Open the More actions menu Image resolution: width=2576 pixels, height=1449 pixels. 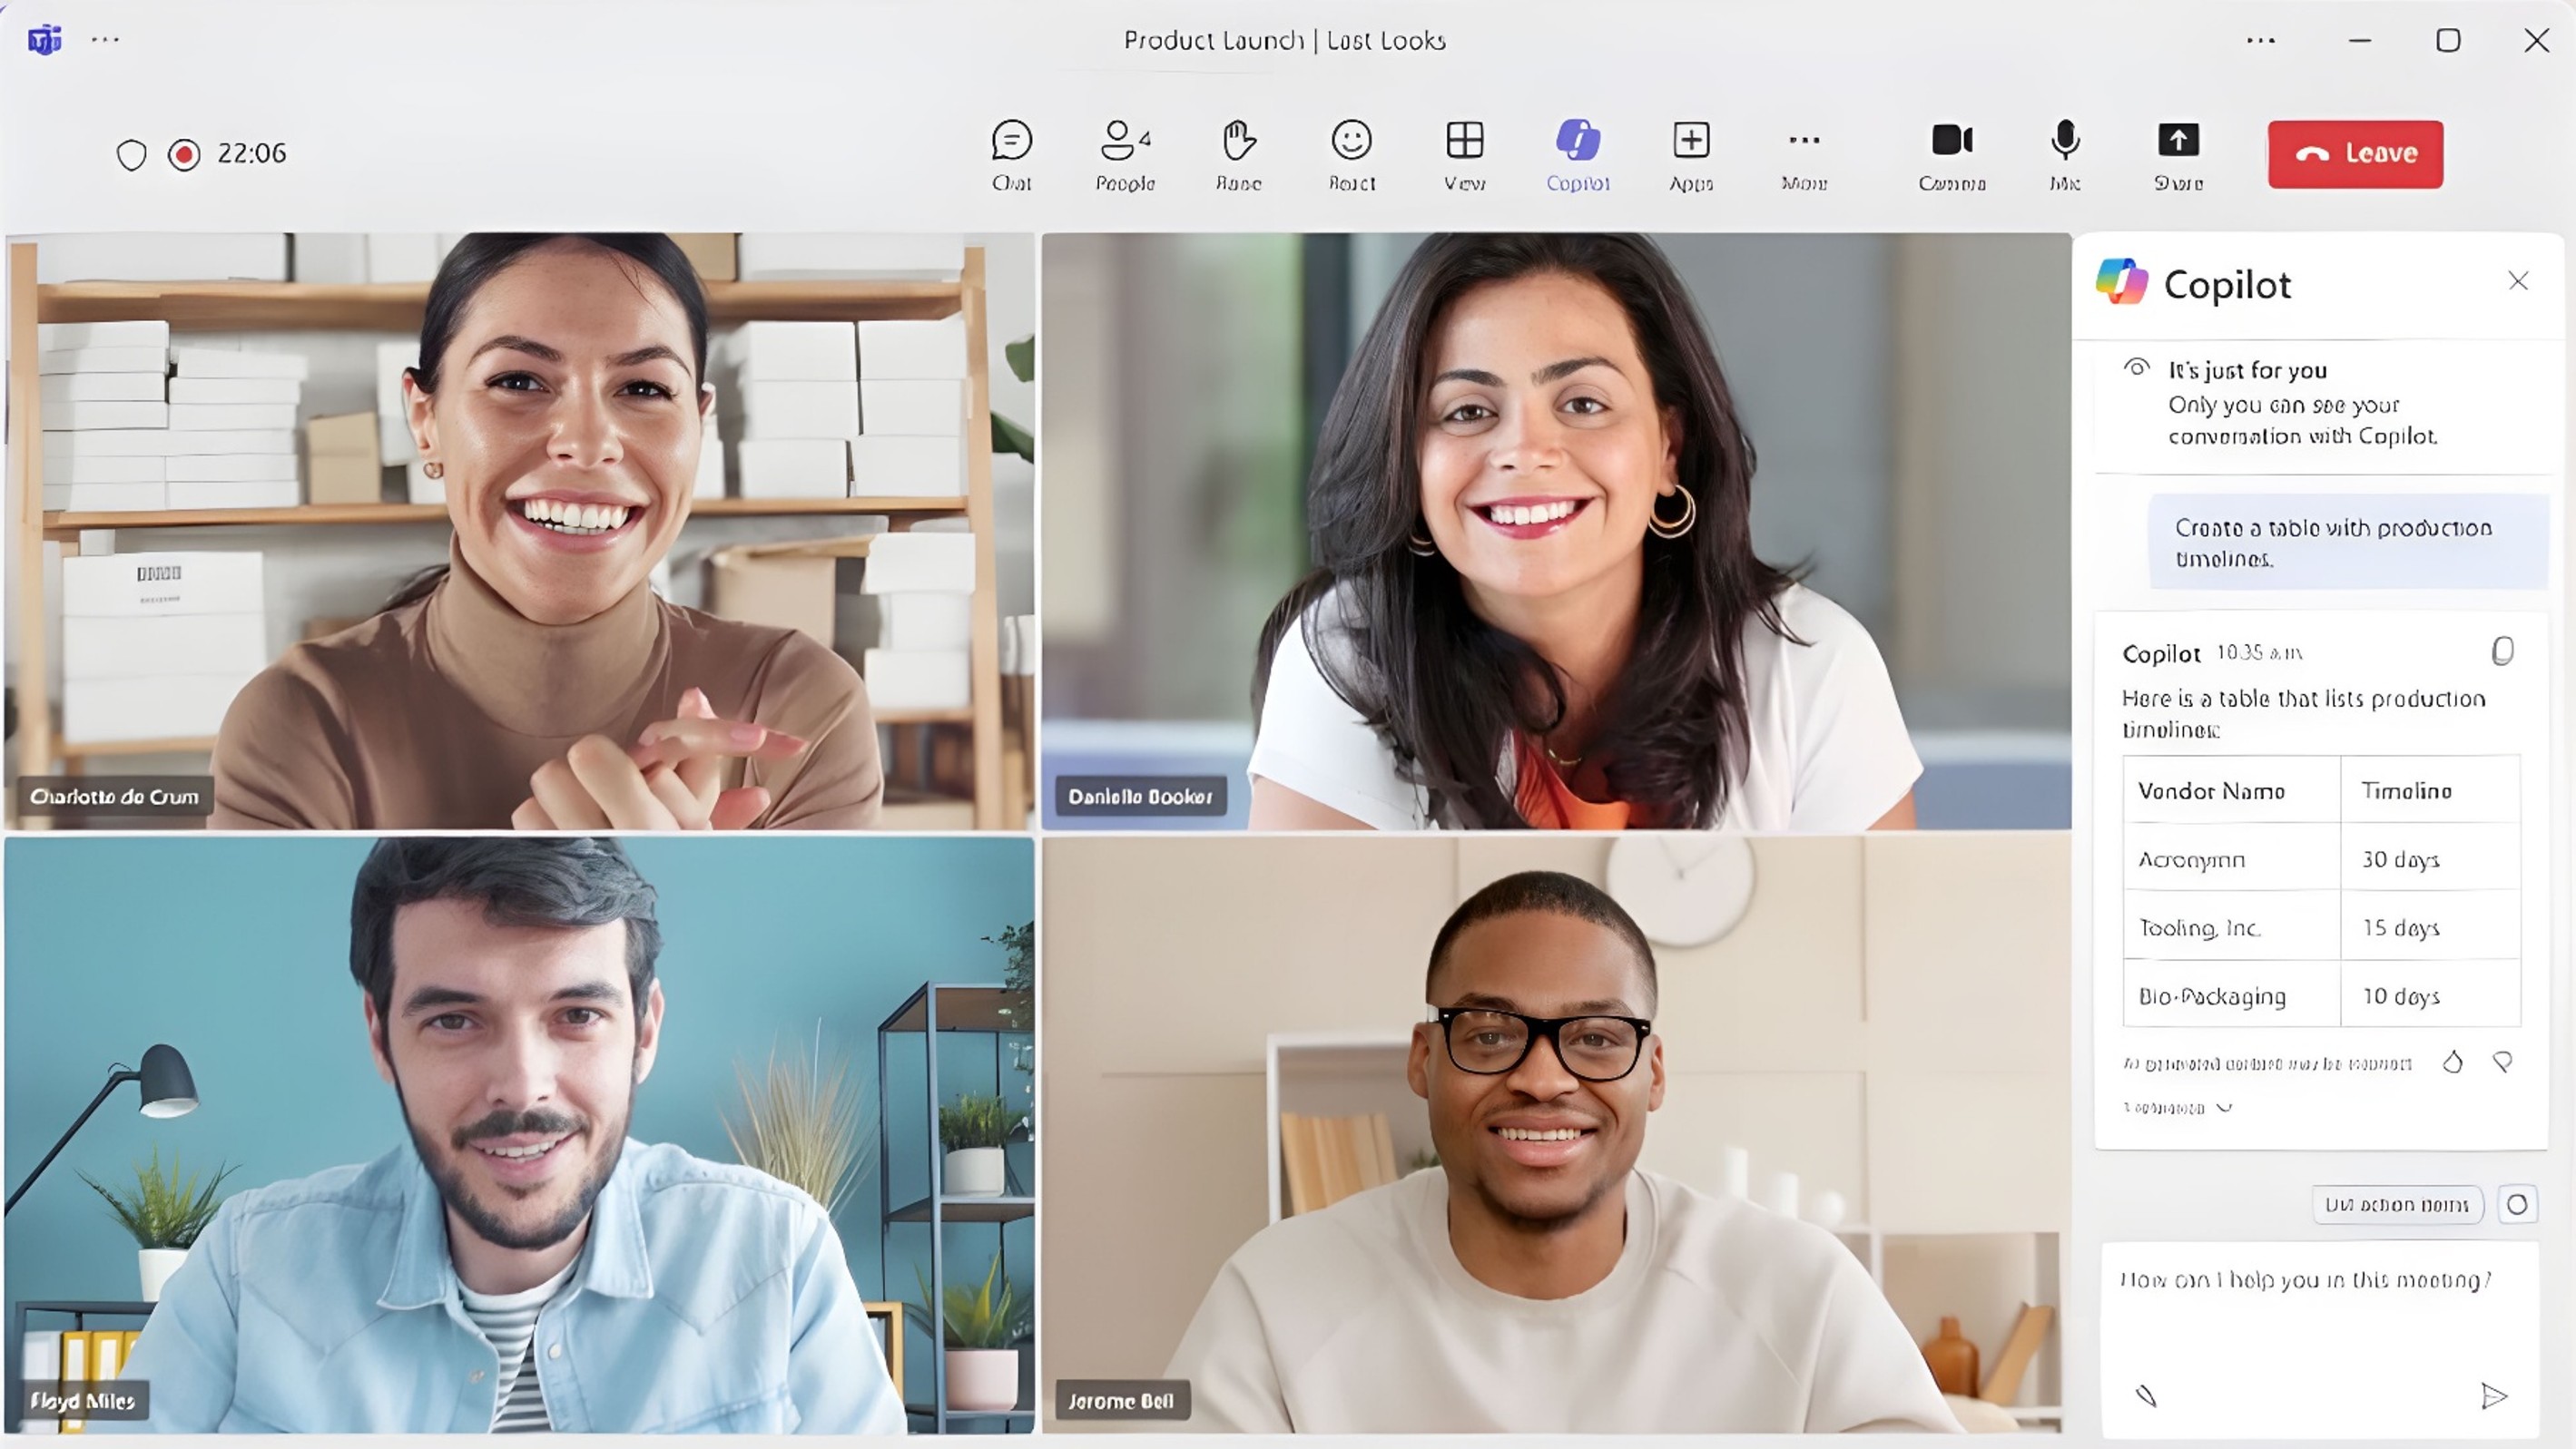pos(1804,153)
